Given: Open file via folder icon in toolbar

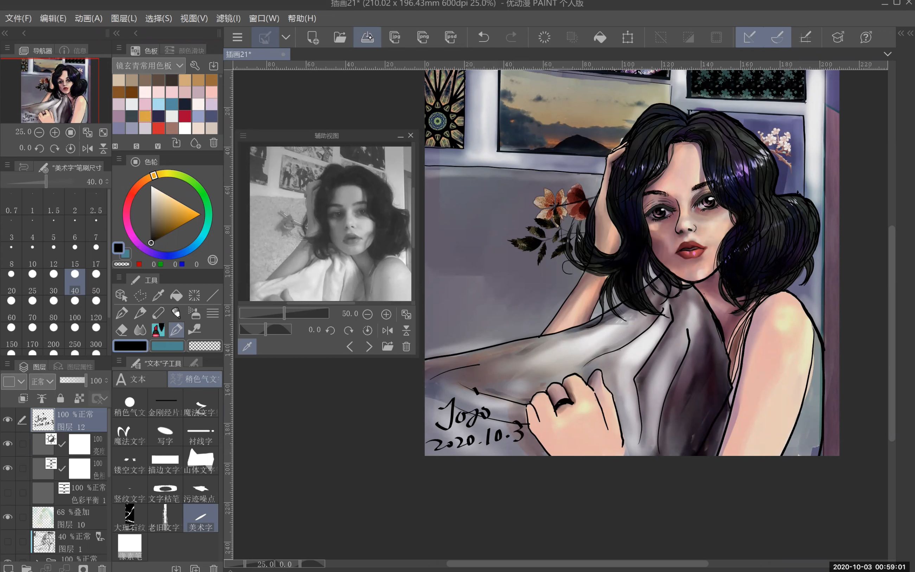Looking at the screenshot, I should click(x=340, y=37).
